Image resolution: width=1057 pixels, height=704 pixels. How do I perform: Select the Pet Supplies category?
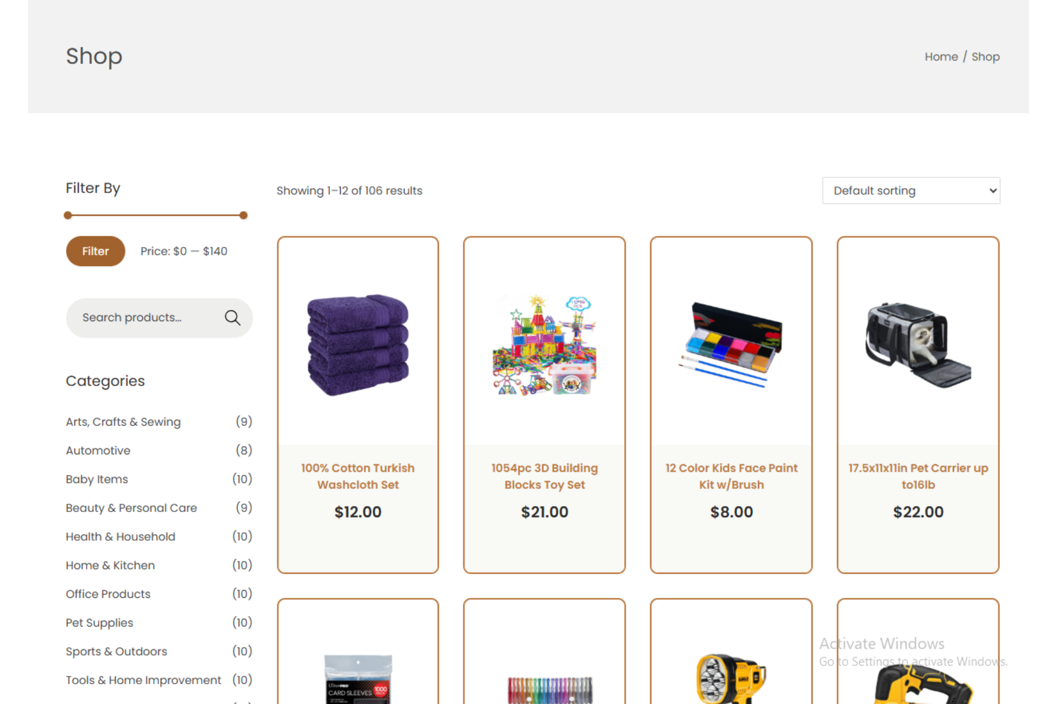(x=100, y=623)
